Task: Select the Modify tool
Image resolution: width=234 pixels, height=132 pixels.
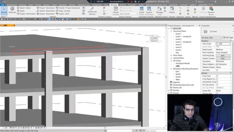Action: [x=4, y=10]
